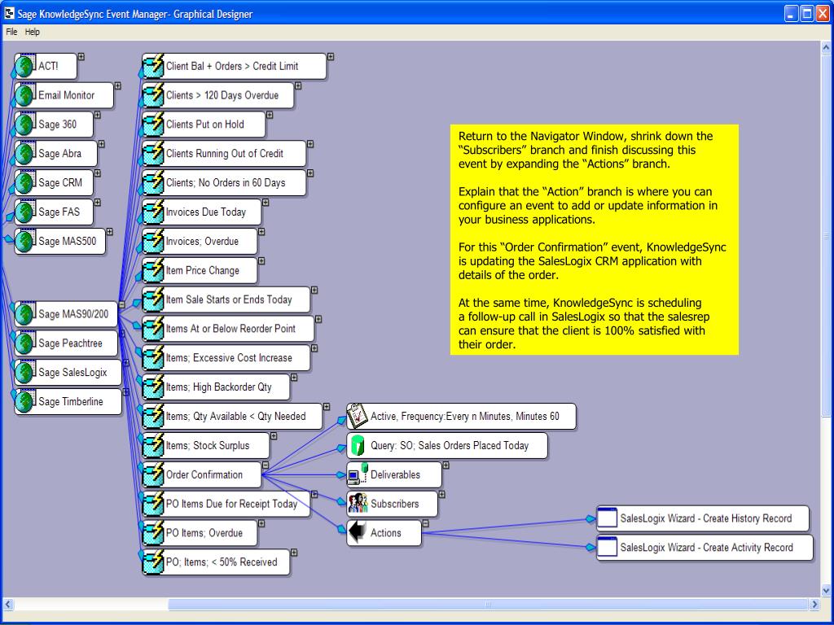
Task: Maximize the Graphical Designer window
Action: click(x=807, y=14)
